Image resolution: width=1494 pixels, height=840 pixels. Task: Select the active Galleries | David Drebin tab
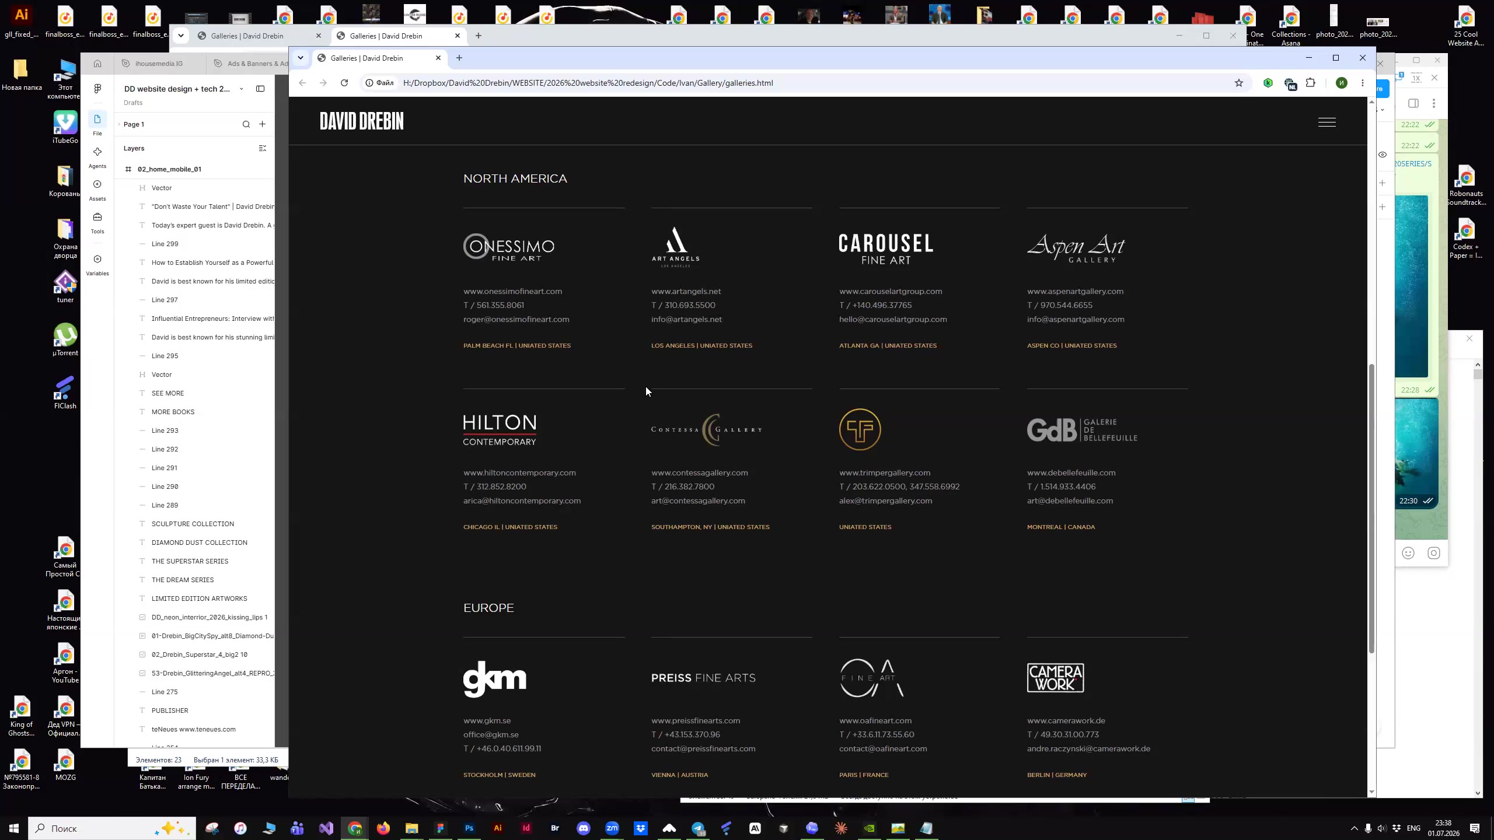click(379, 58)
